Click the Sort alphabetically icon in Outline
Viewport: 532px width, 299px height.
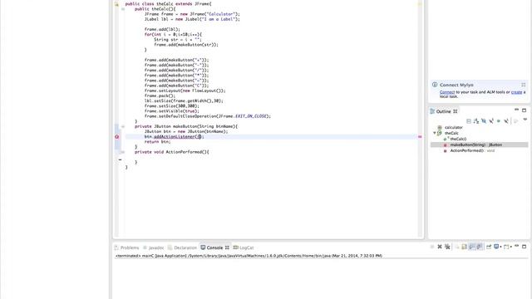point(476,121)
